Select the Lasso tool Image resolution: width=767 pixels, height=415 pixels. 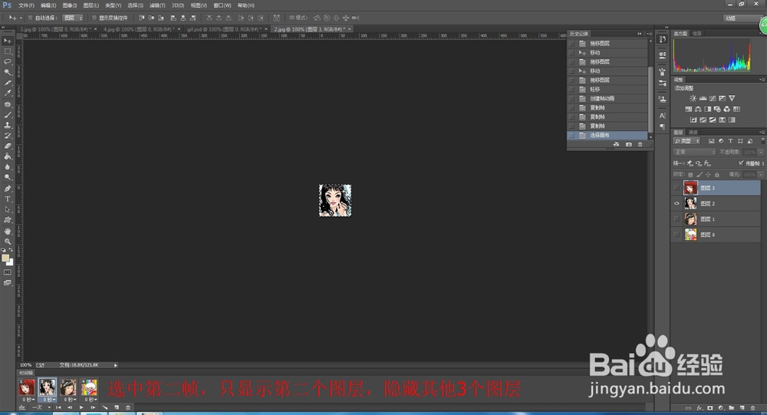[8, 61]
